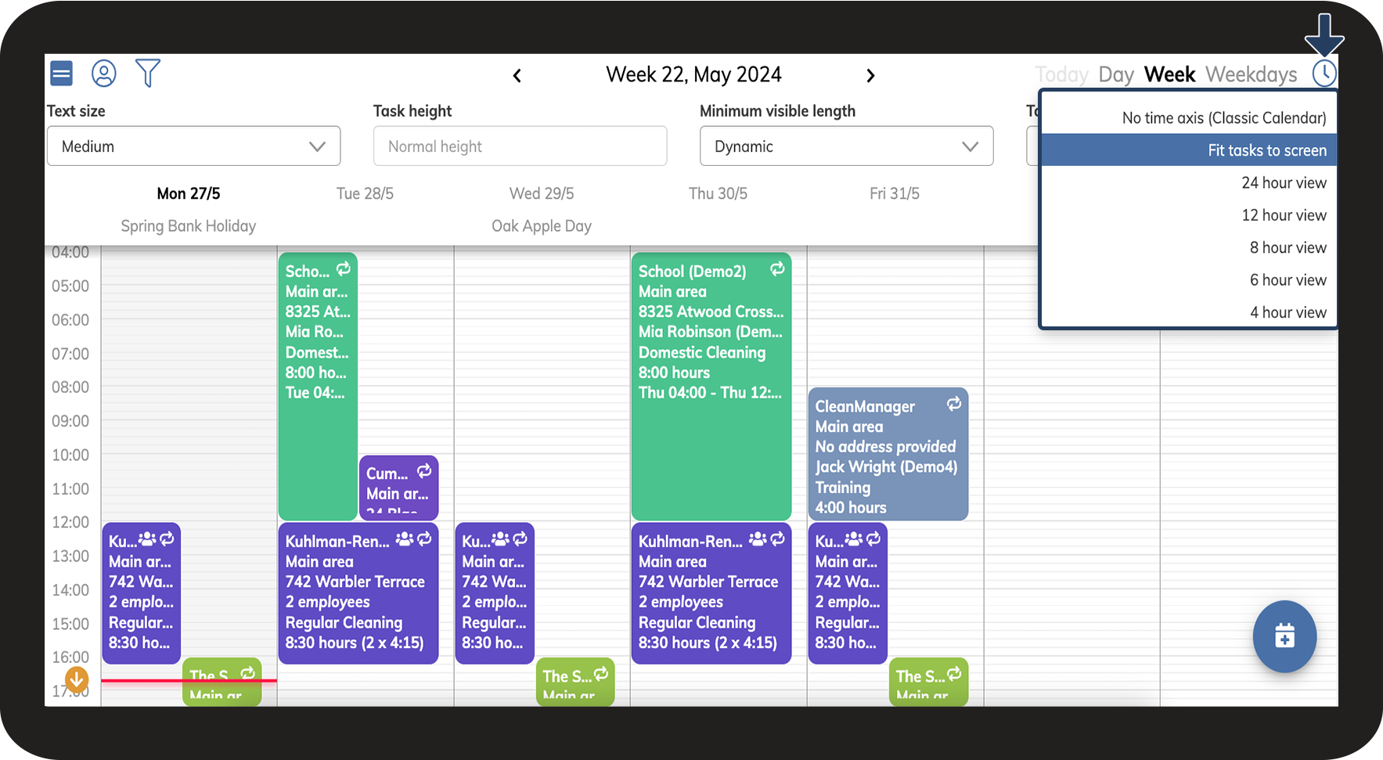The height and width of the screenshot is (760, 1383).
Task: Expand the Text size Medium dropdown
Action: point(193,146)
